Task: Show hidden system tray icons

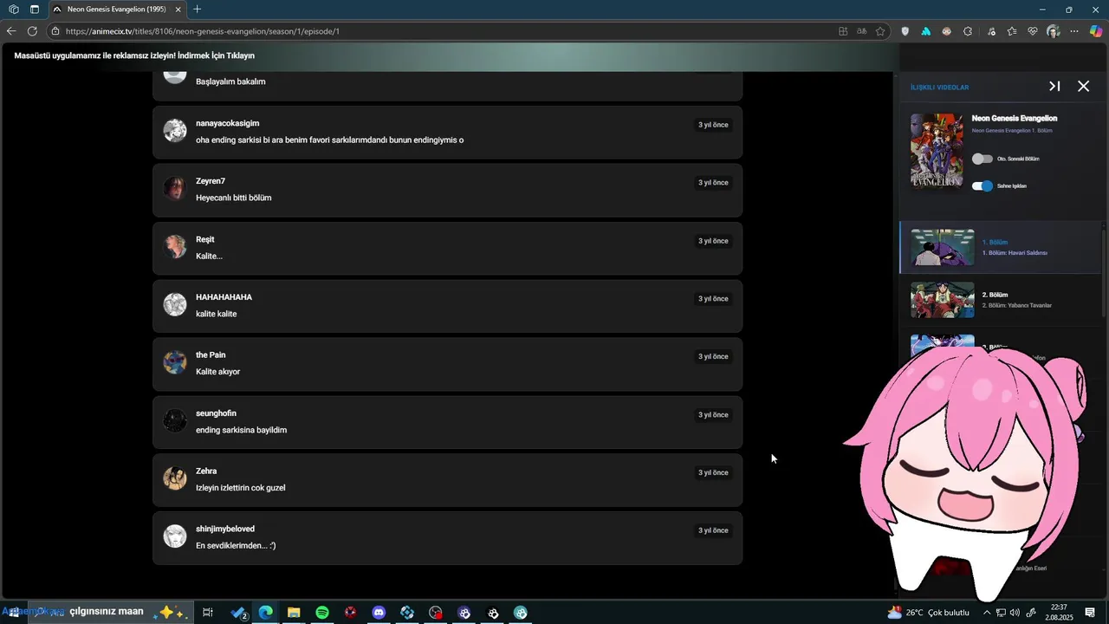Action: 987,613
